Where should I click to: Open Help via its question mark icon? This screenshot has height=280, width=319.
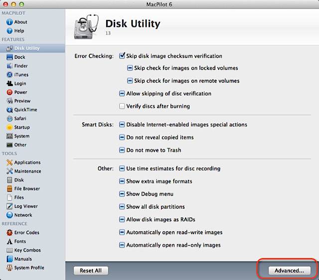9,31
